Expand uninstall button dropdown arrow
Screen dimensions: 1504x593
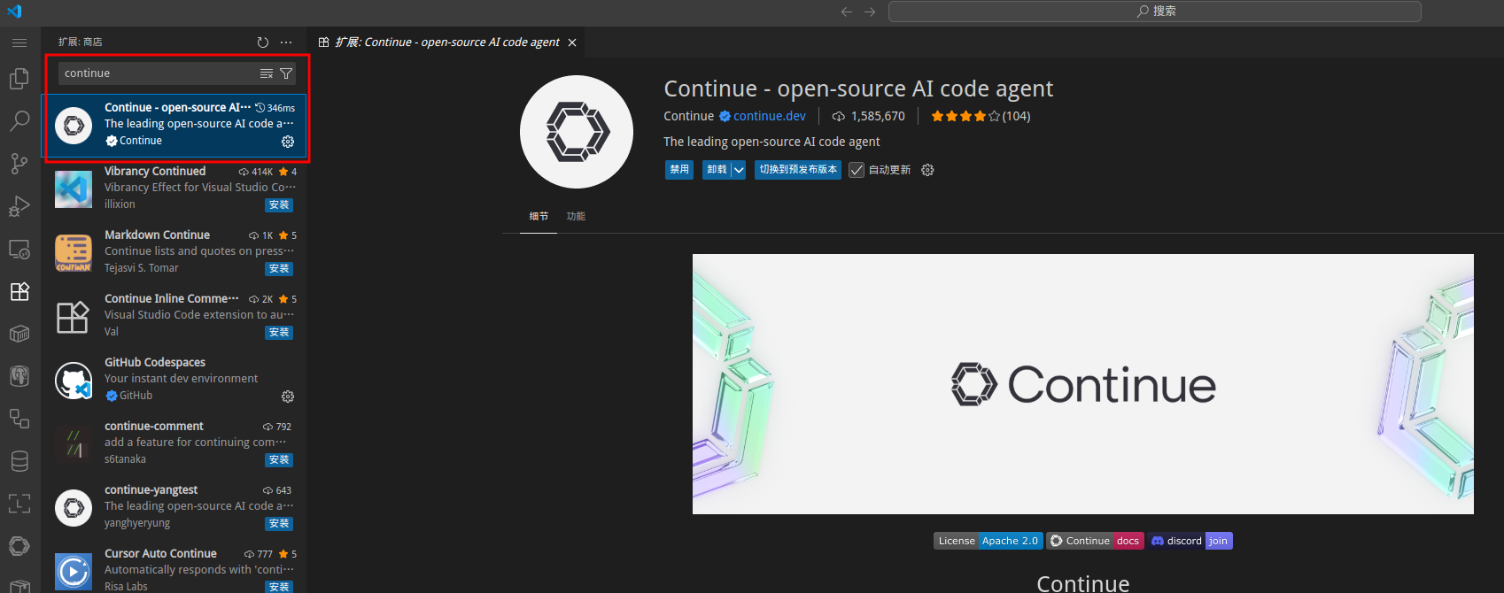click(739, 170)
